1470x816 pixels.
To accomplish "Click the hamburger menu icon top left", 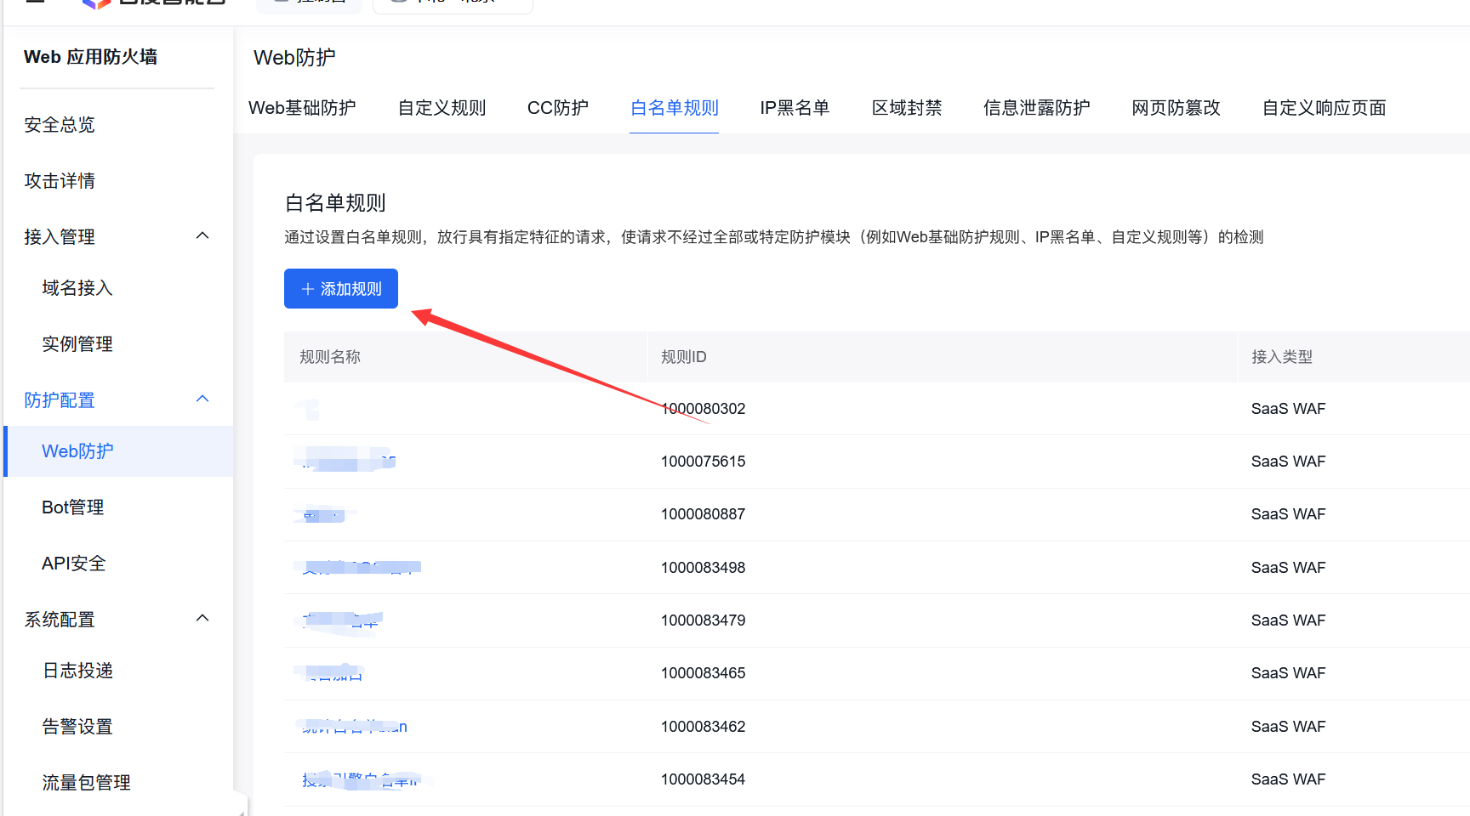I will click(34, 3).
